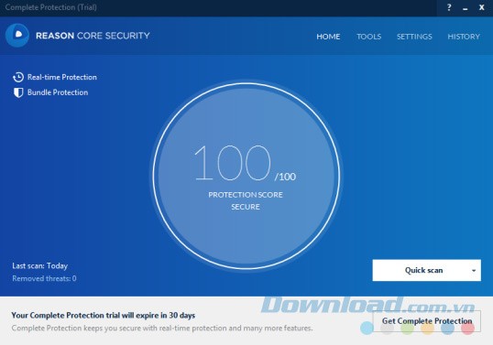493x345 pixels.
Task: Click the Complete Protection (Trial) window title
Action: [x=51, y=7]
